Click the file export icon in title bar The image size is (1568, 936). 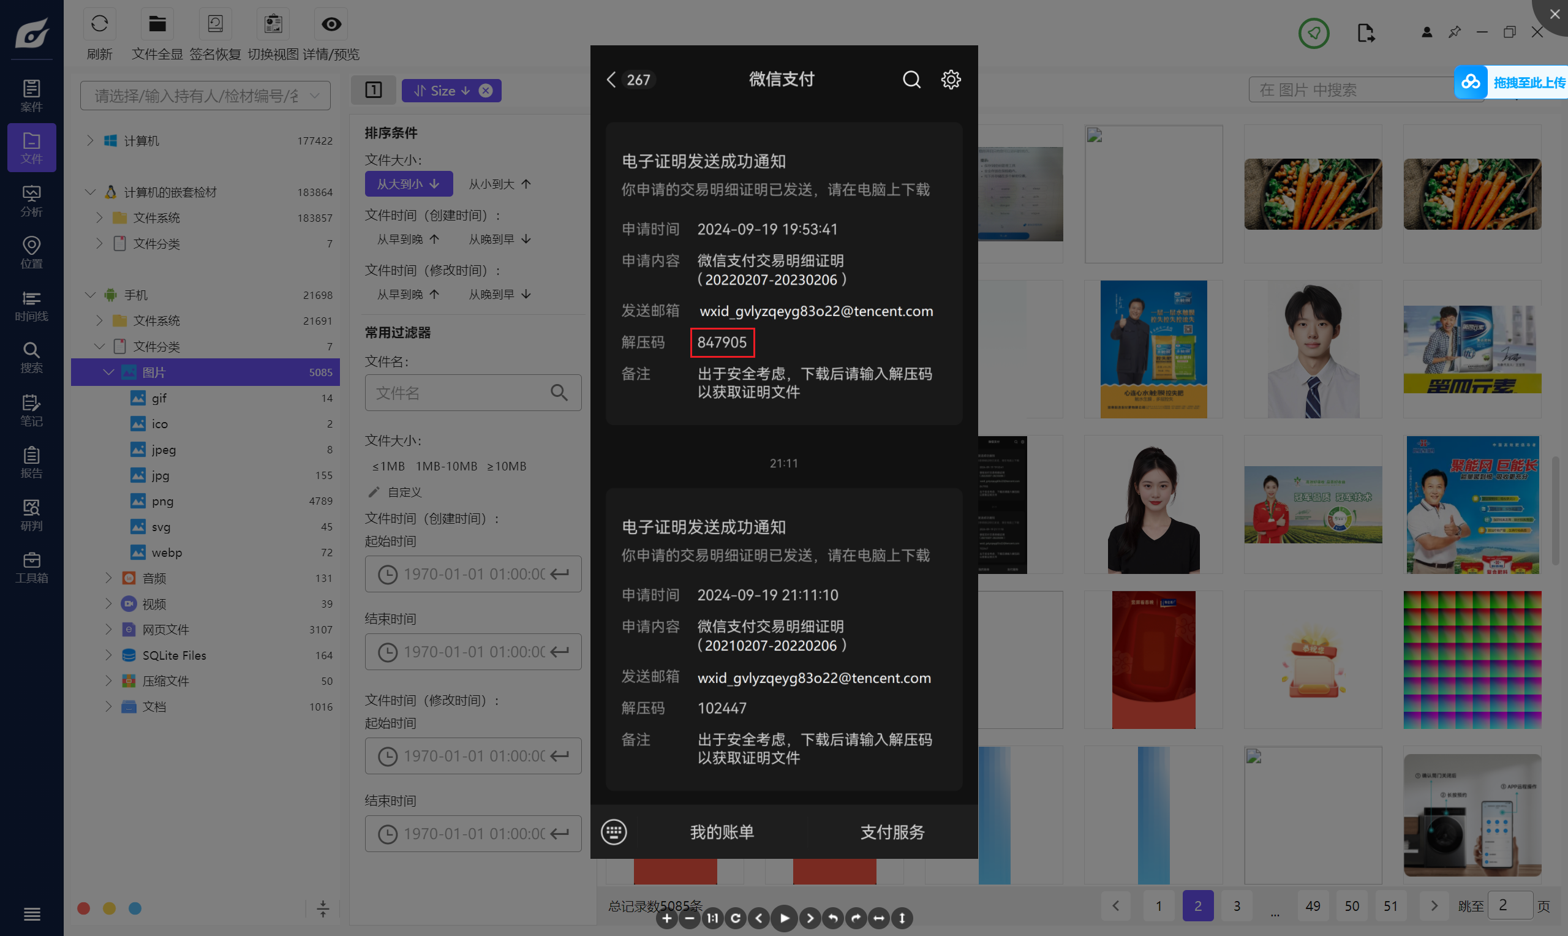pyautogui.click(x=1366, y=33)
